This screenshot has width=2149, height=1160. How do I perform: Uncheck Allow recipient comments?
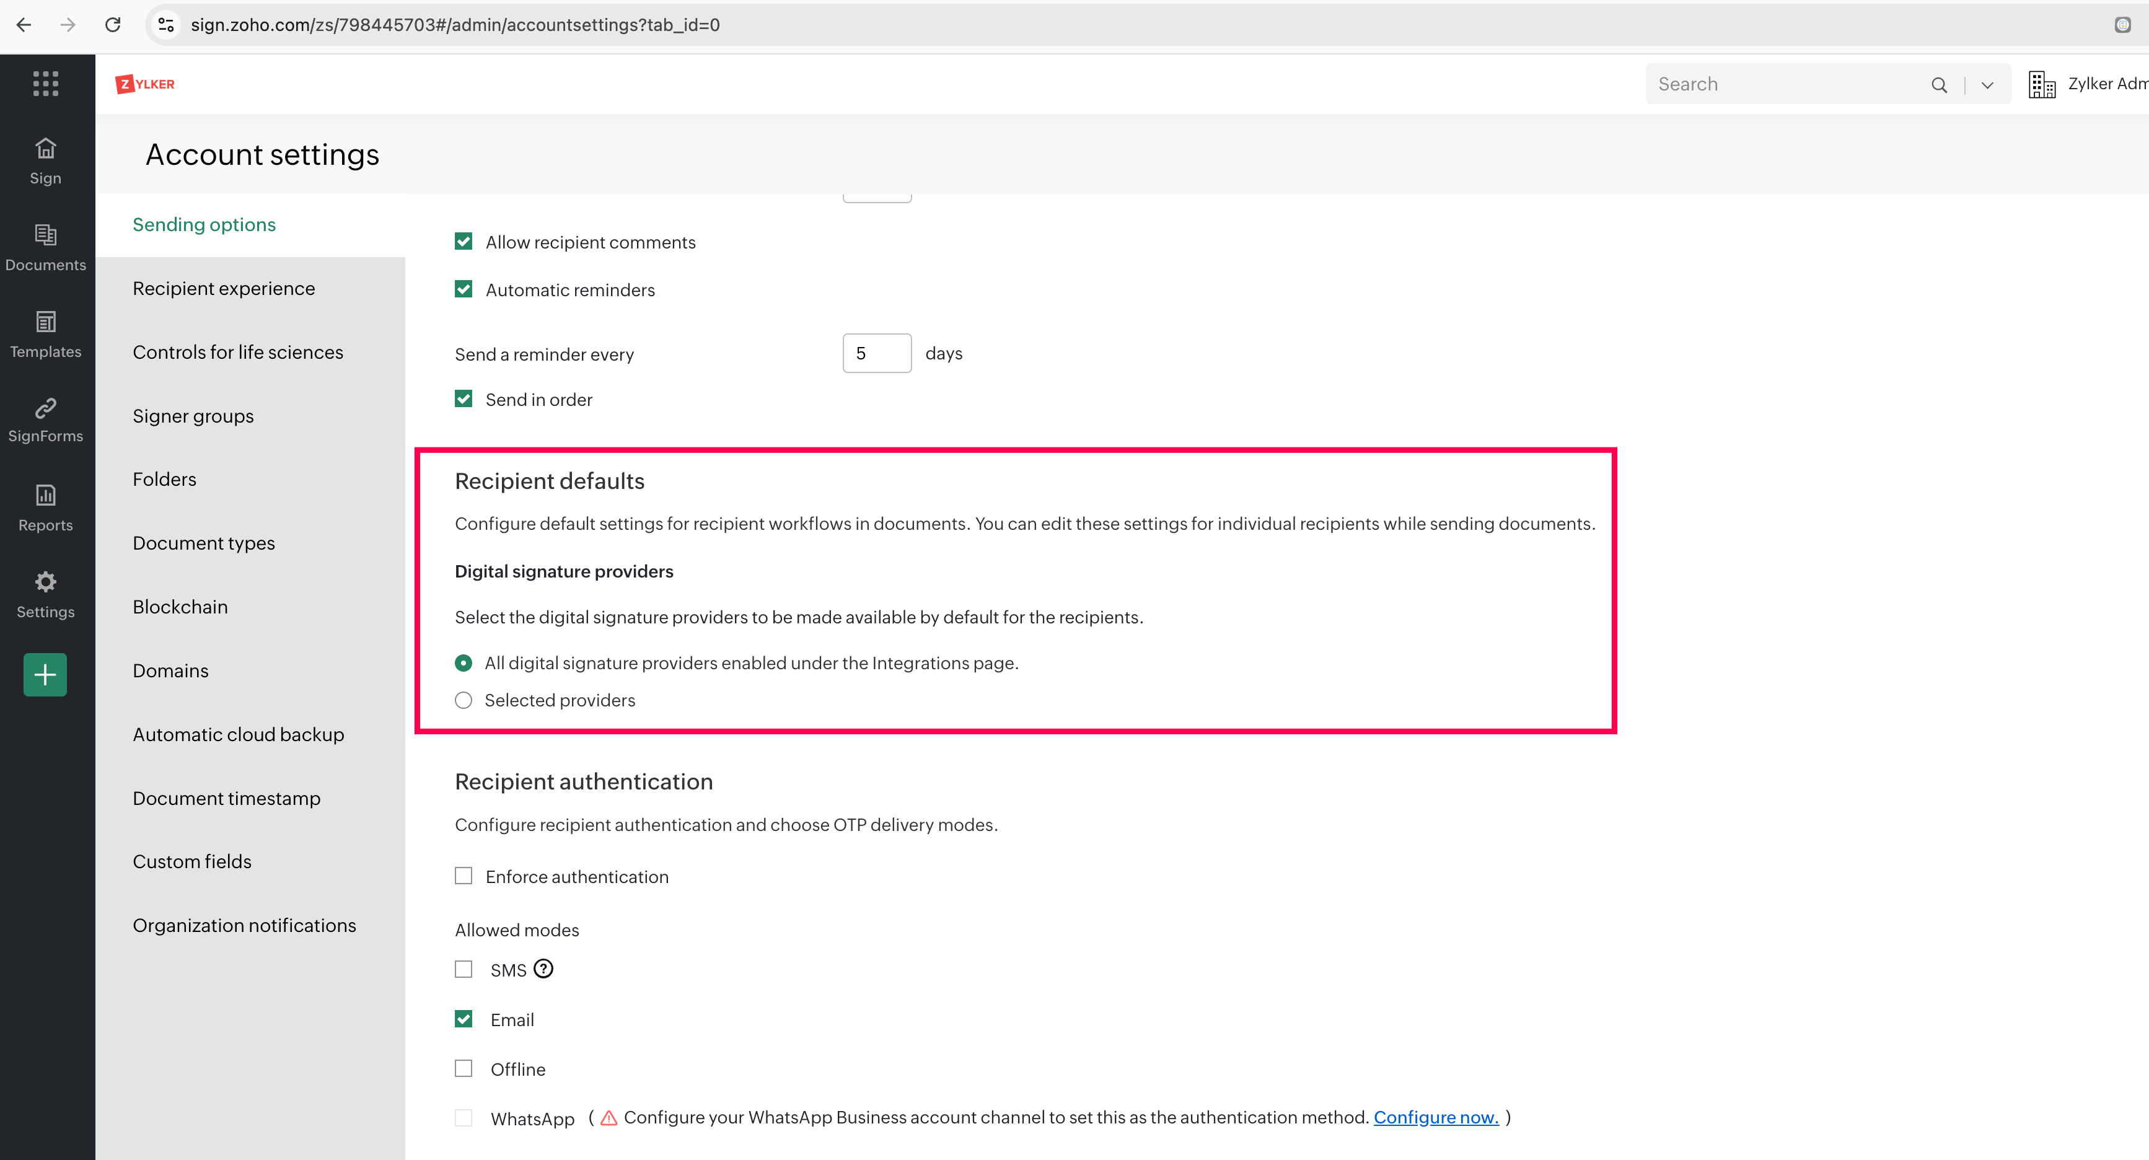(464, 242)
